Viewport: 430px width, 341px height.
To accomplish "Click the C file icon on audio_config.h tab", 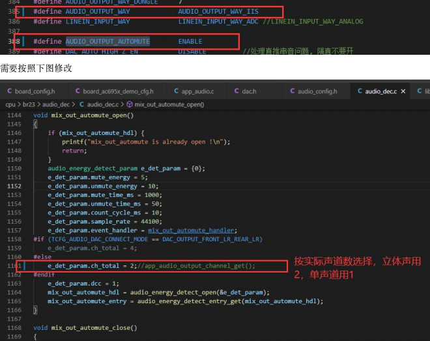I will 293,91.
